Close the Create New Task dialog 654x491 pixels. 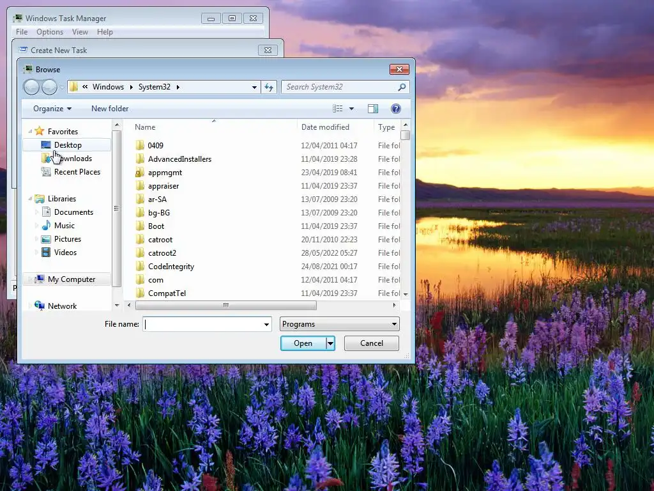(x=268, y=50)
